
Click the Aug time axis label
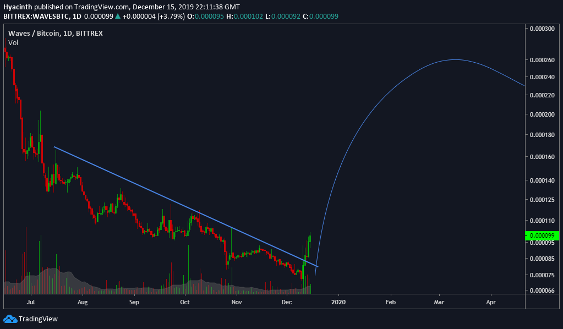tap(83, 302)
